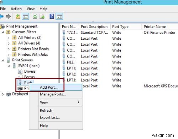
Task: Click the port icon for the LPT3: row
Action: click(x=64, y=80)
